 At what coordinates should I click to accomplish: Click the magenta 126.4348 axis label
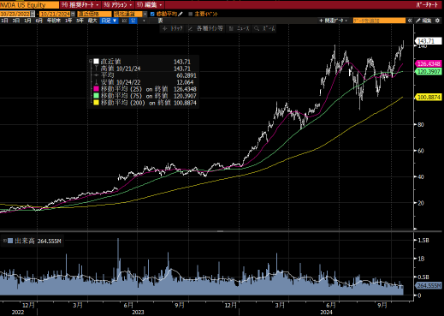(429, 63)
